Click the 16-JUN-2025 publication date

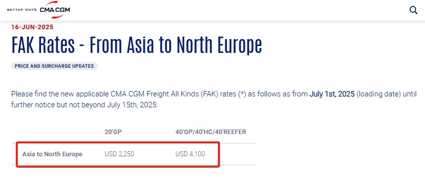32,27
